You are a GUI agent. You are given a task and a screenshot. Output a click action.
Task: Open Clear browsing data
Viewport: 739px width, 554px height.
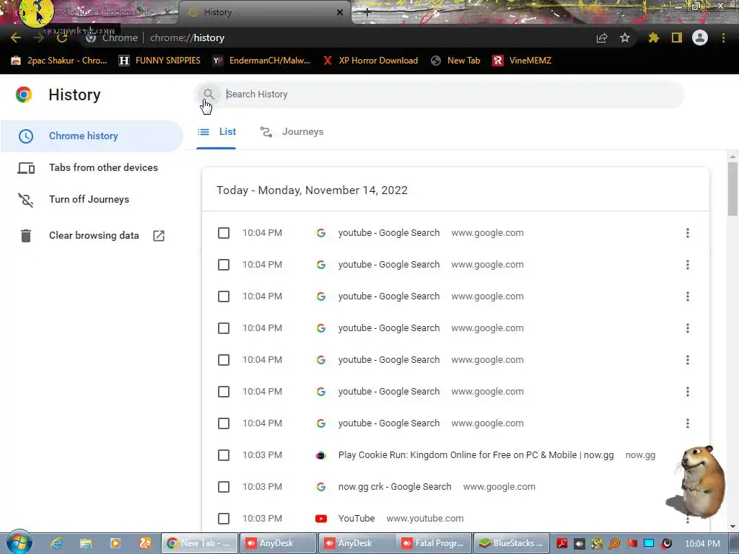[94, 235]
